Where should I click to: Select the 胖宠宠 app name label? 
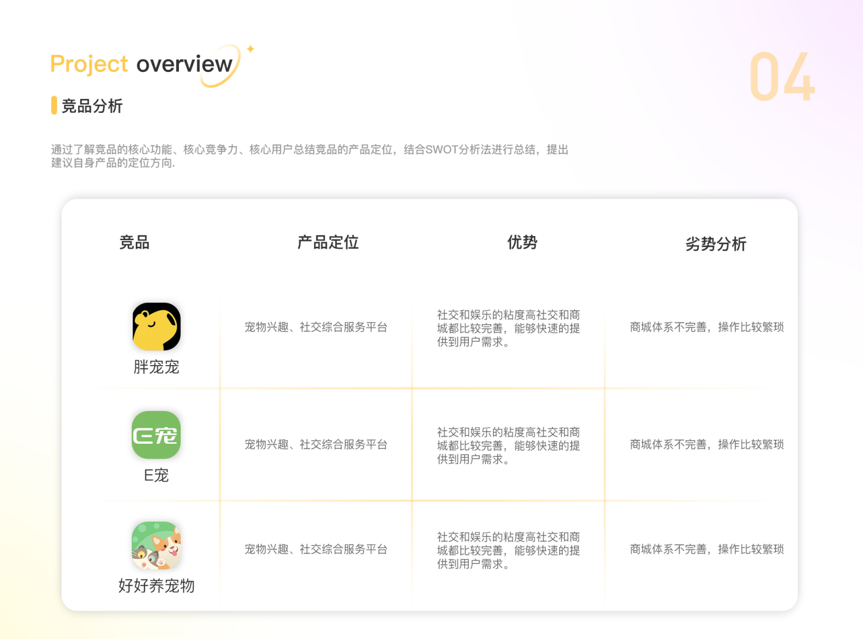pyautogui.click(x=156, y=367)
